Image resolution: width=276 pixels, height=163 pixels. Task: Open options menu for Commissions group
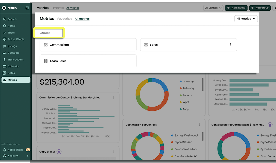pyautogui.click(x=130, y=45)
